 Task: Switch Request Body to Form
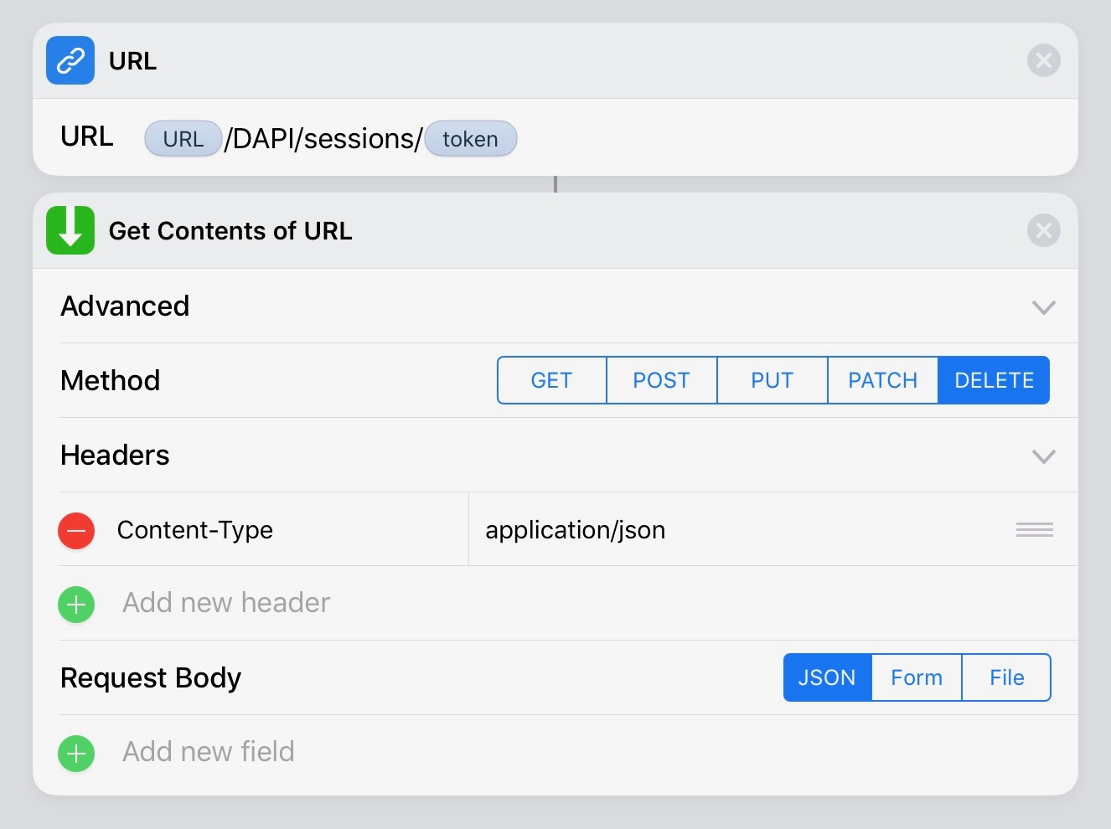click(917, 677)
